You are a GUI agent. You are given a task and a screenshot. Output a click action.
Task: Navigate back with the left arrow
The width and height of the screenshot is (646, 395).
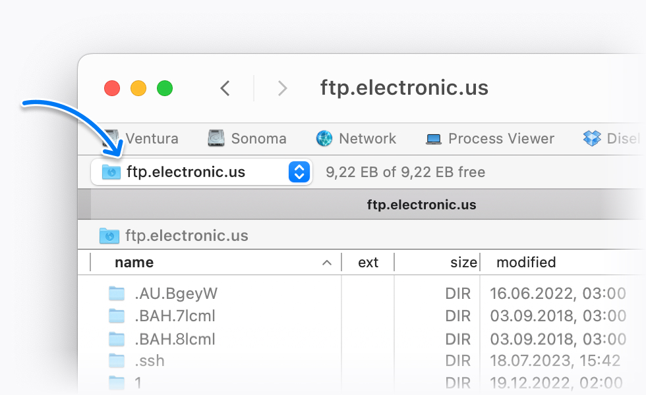point(225,88)
